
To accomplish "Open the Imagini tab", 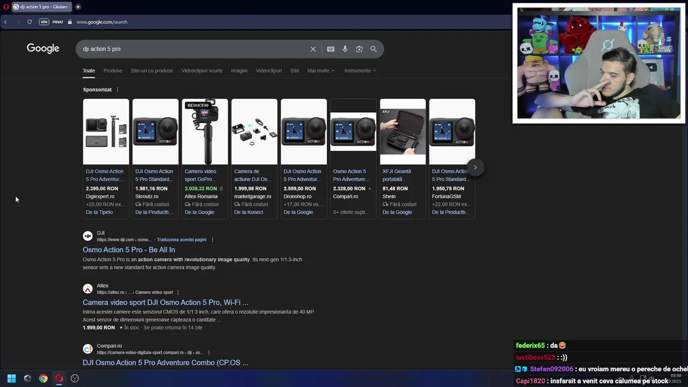I will point(239,70).
